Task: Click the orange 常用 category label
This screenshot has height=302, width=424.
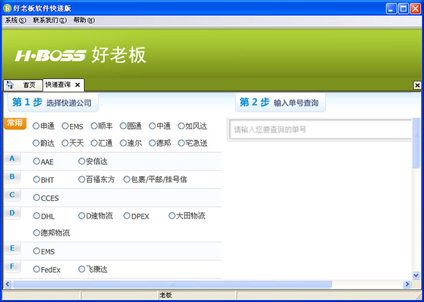Action: (15, 124)
